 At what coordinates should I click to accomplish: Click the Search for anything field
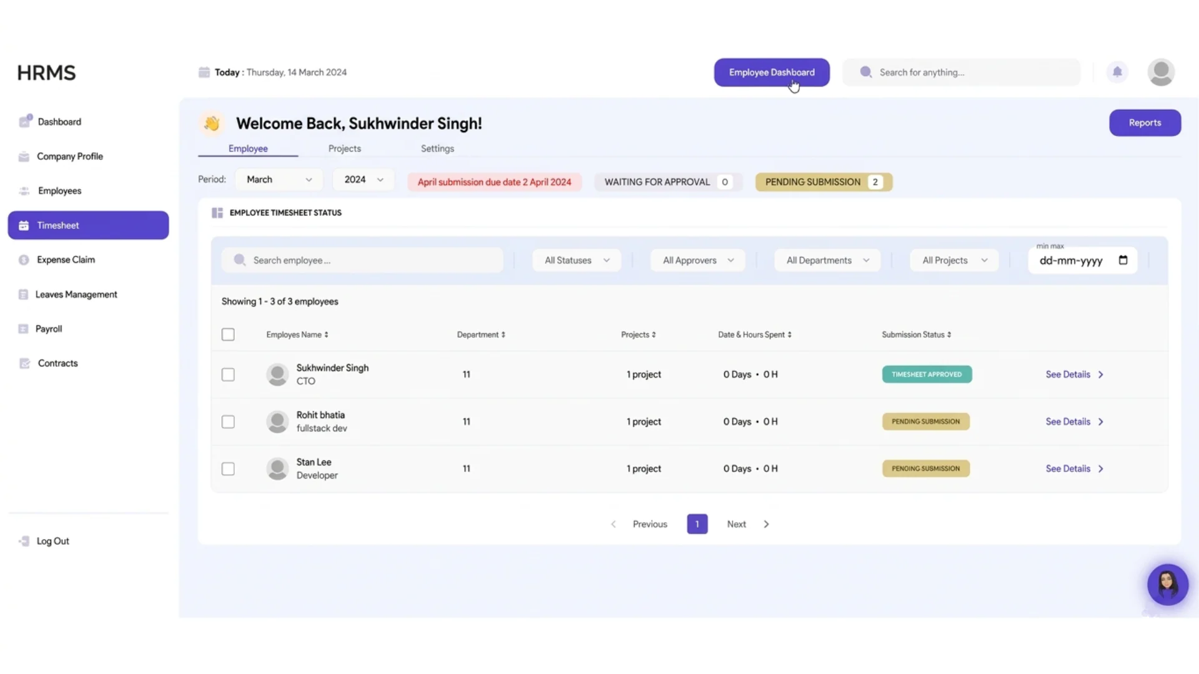click(x=962, y=72)
